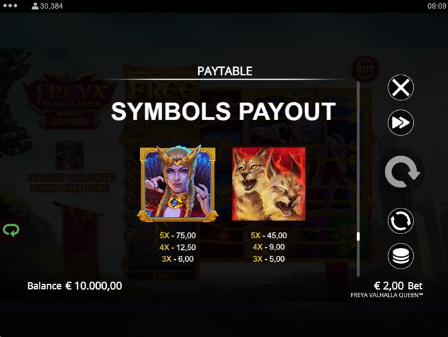This screenshot has height=337, width=448.
Task: Close the paytable with the X button
Action: tap(401, 88)
